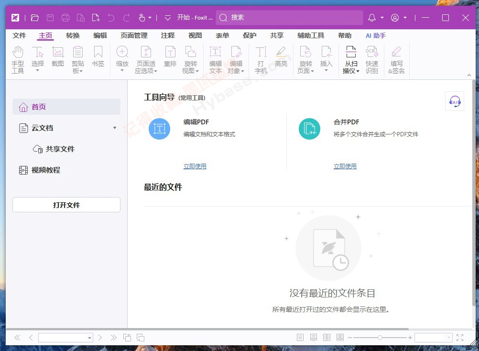
Task: Go to first page double-left arrow
Action: pyautogui.click(x=17, y=338)
